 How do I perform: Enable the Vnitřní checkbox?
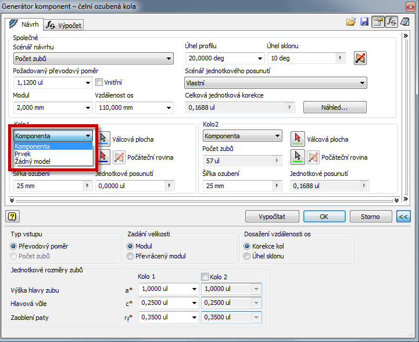point(99,82)
